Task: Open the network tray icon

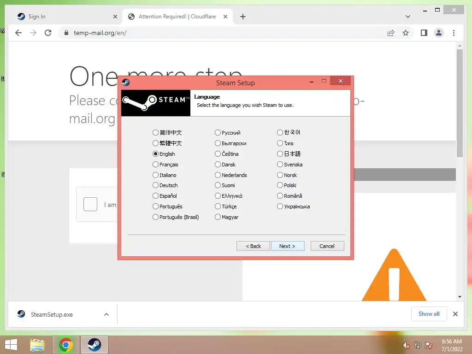Action: (418, 345)
